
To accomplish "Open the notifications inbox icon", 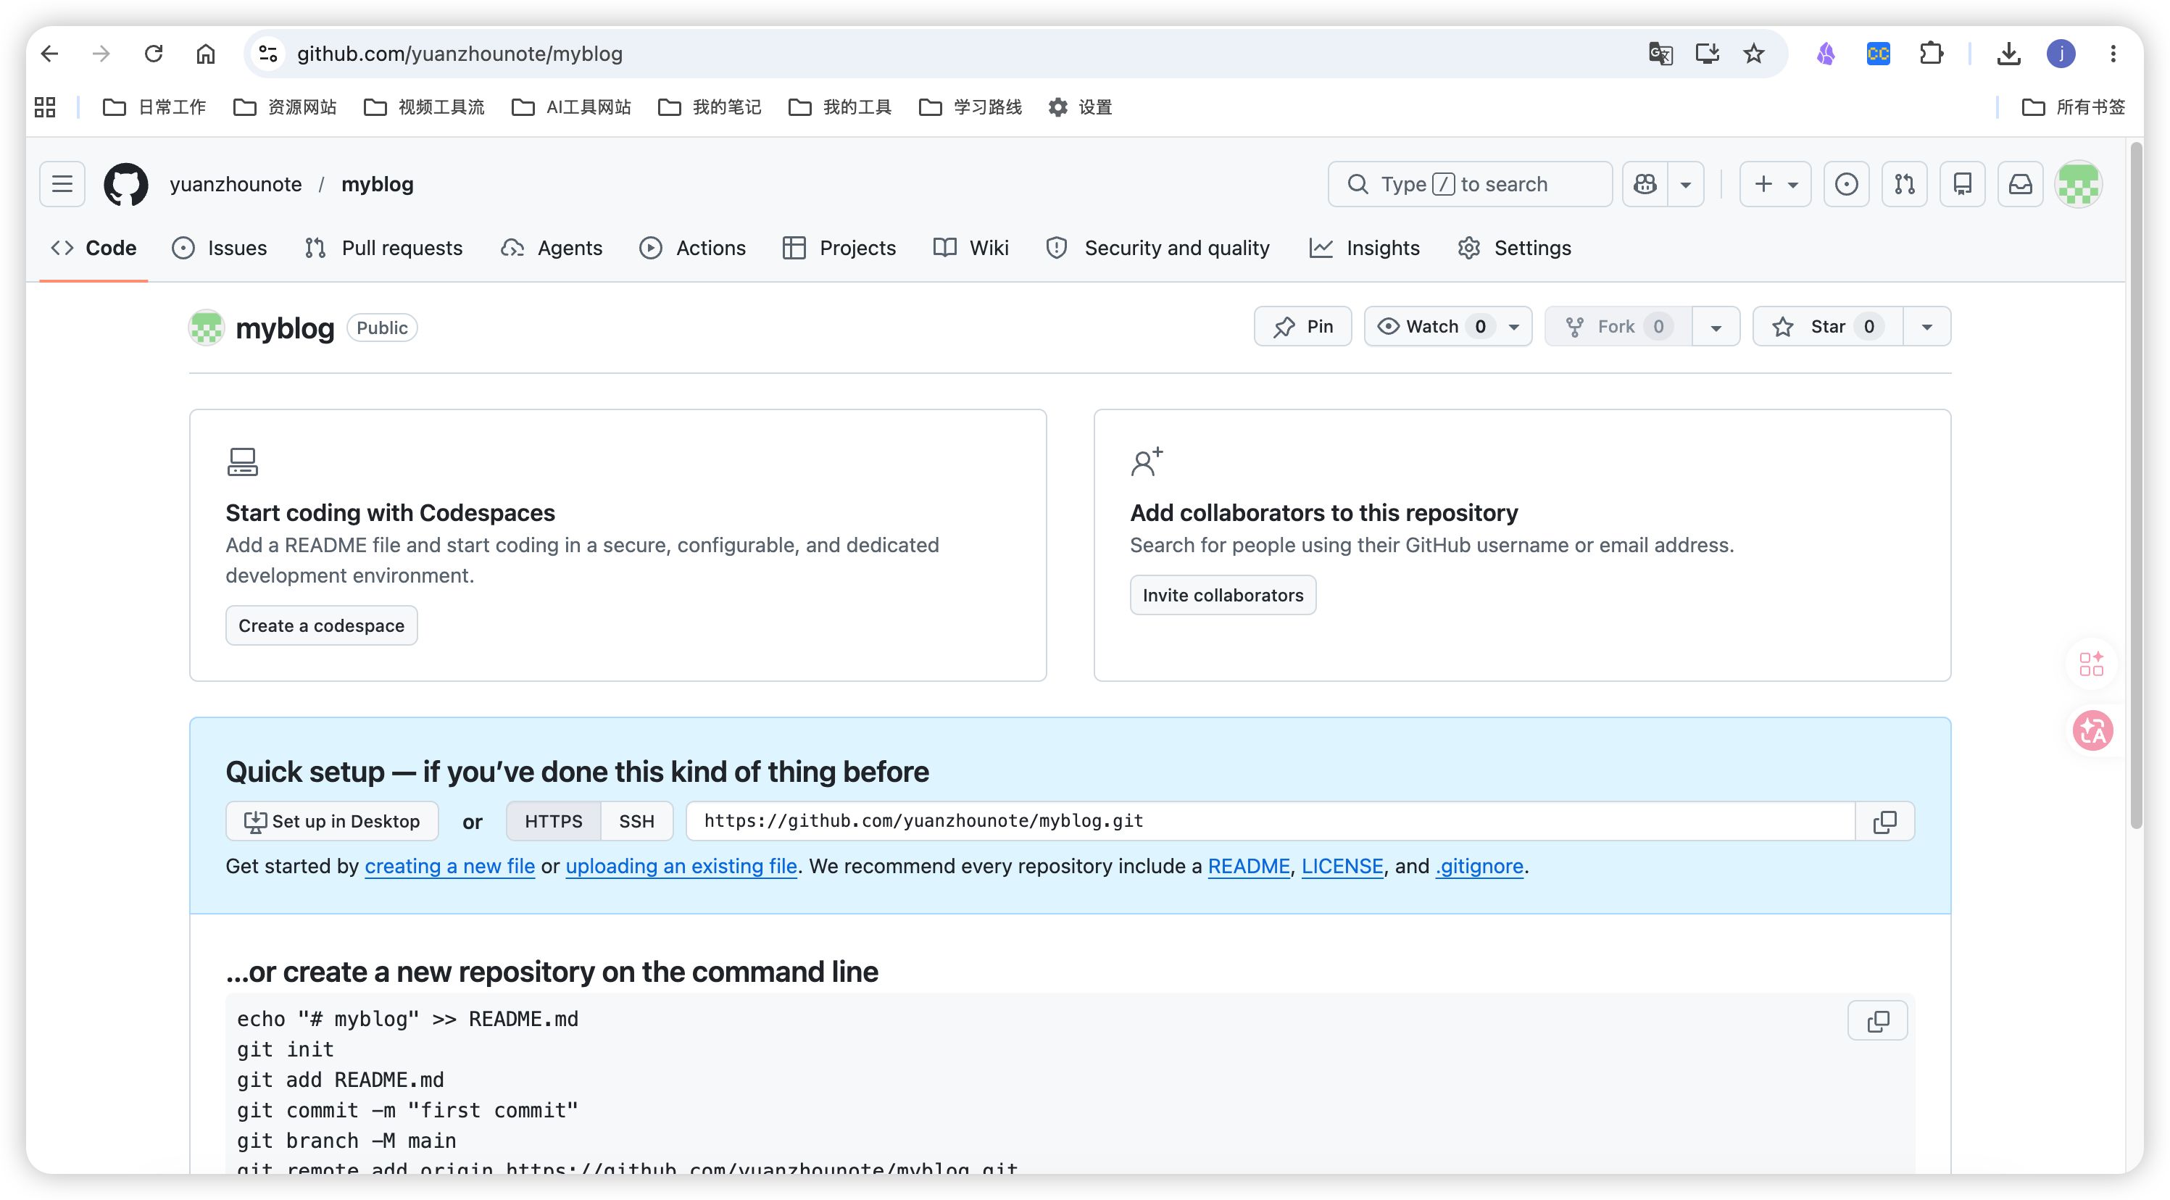I will click(x=2020, y=183).
